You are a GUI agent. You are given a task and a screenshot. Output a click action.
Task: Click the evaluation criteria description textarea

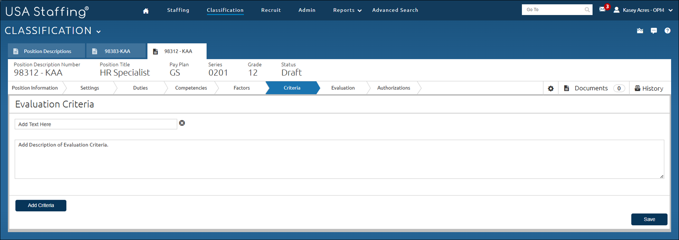point(339,159)
